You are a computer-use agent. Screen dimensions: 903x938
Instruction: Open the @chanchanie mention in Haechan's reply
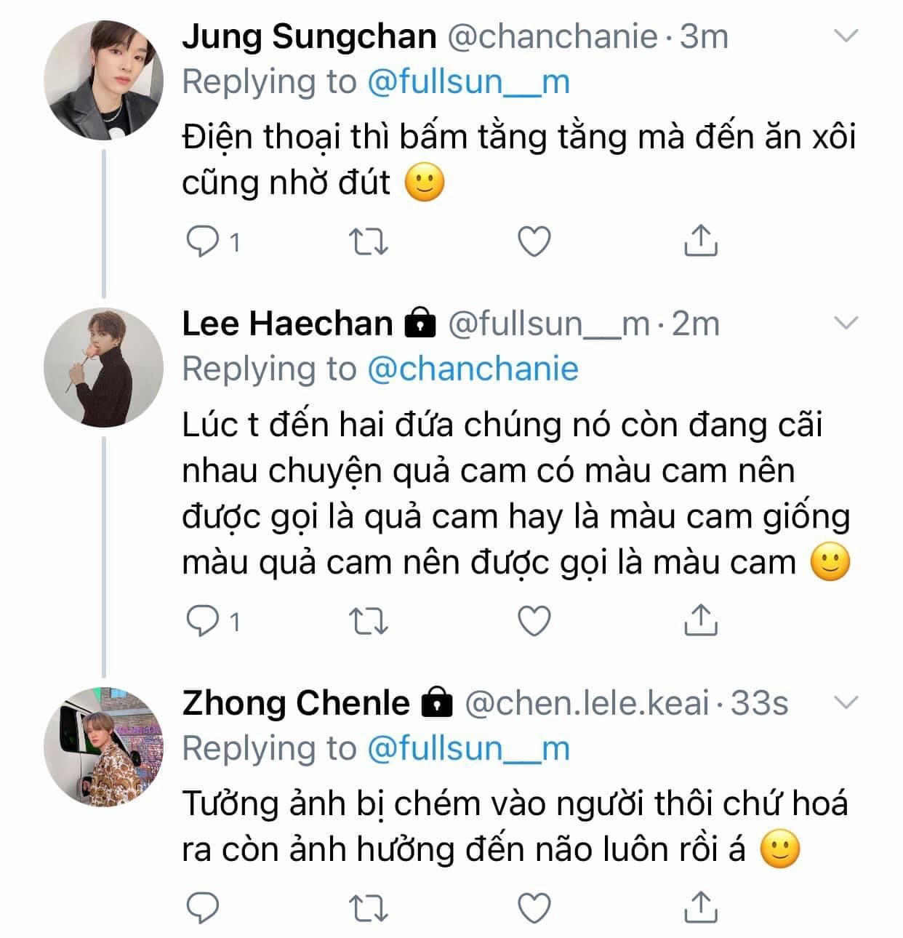pyautogui.click(x=473, y=369)
